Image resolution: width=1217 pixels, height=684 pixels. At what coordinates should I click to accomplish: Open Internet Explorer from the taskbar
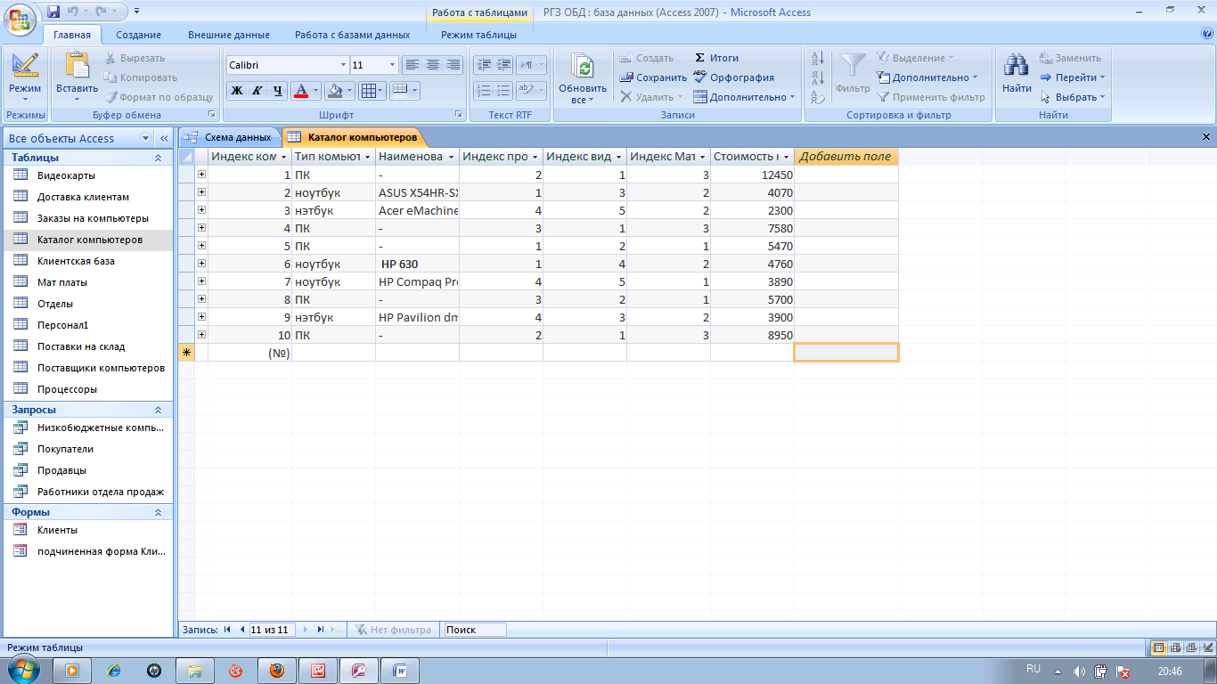(x=114, y=671)
